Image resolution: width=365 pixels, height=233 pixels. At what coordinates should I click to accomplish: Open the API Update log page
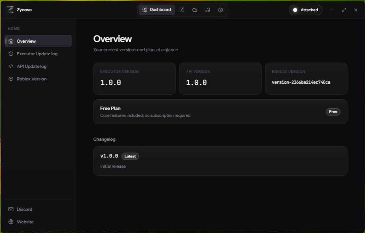pyautogui.click(x=38, y=66)
